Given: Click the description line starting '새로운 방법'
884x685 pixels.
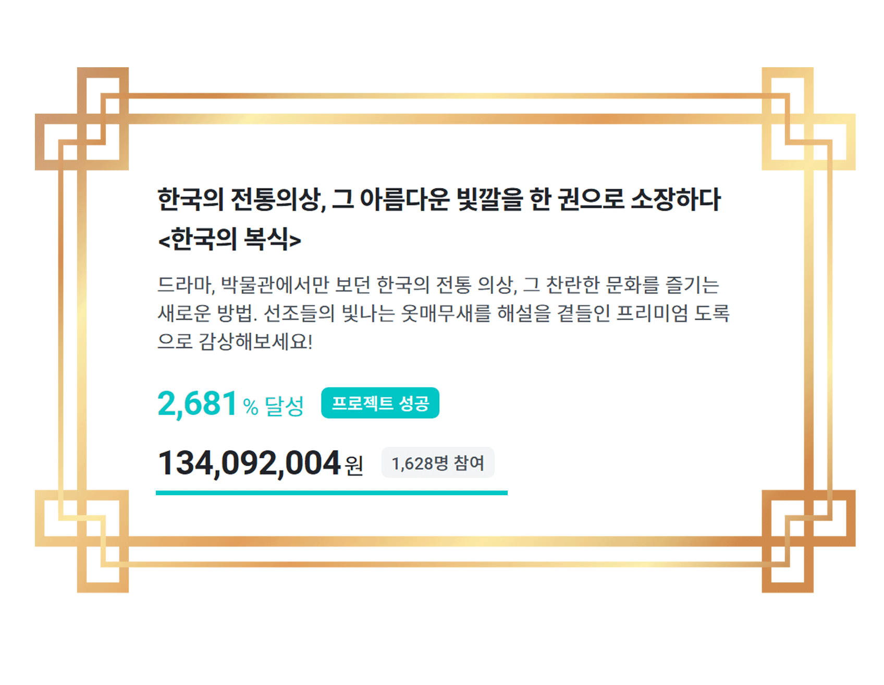Looking at the screenshot, I should pyautogui.click(x=443, y=313).
